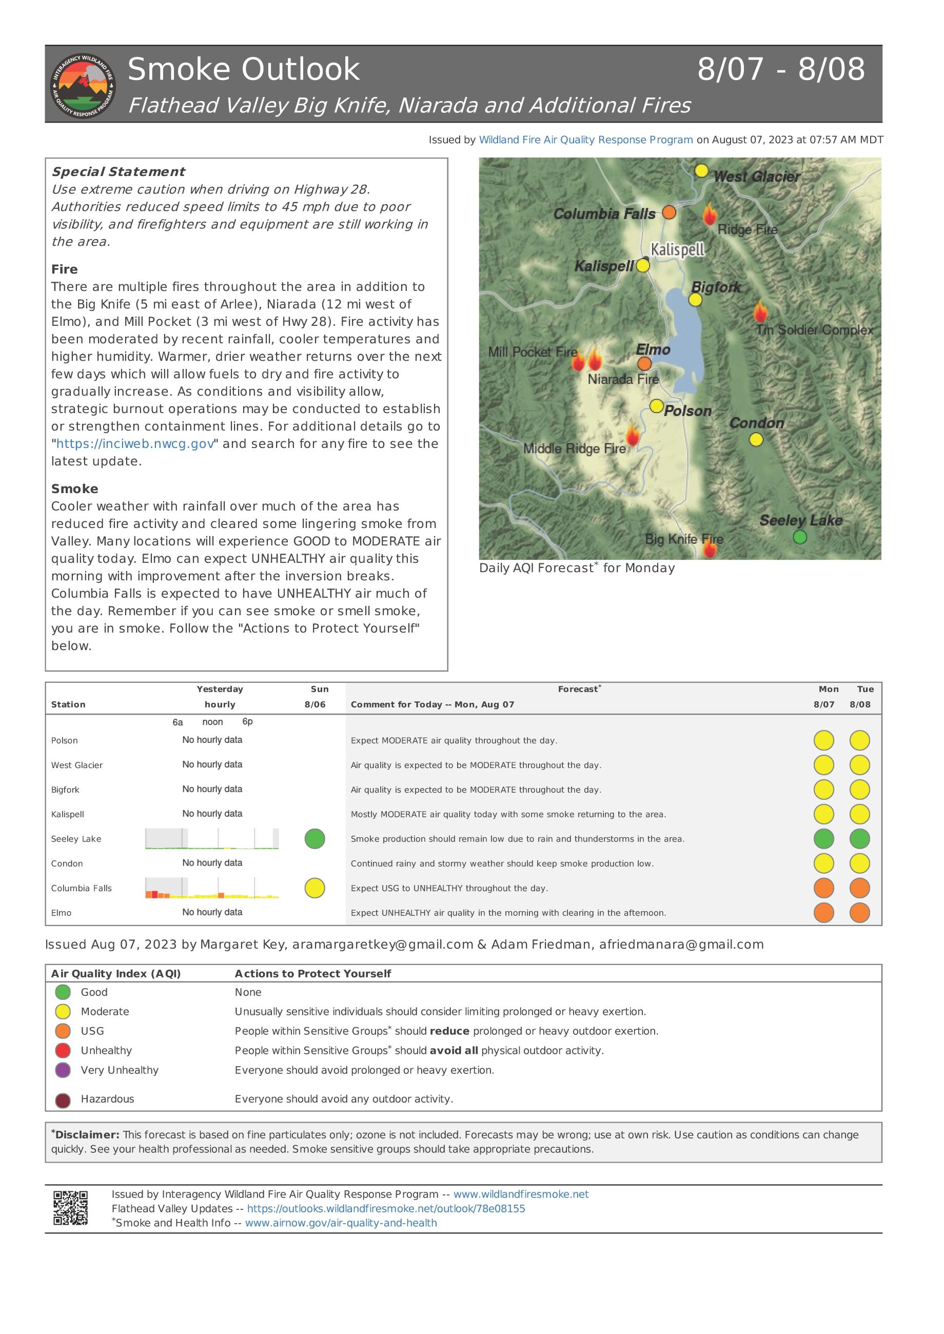Open the www.wildlandfiresmoke.net link
The width and height of the screenshot is (944, 1334).
[x=521, y=1194]
